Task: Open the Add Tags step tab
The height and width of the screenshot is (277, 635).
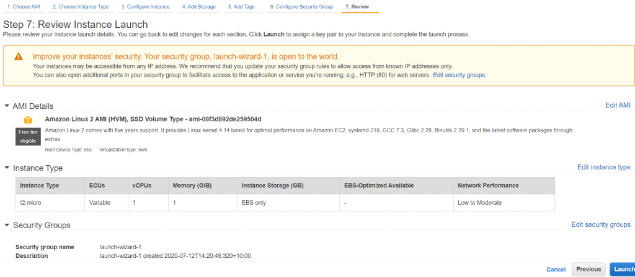Action: (x=242, y=7)
